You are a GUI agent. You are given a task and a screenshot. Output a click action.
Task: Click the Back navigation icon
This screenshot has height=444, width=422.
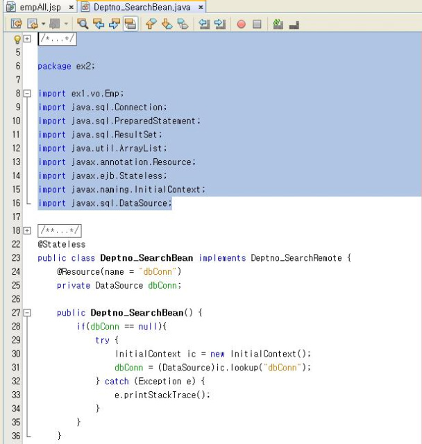[x=33, y=24]
